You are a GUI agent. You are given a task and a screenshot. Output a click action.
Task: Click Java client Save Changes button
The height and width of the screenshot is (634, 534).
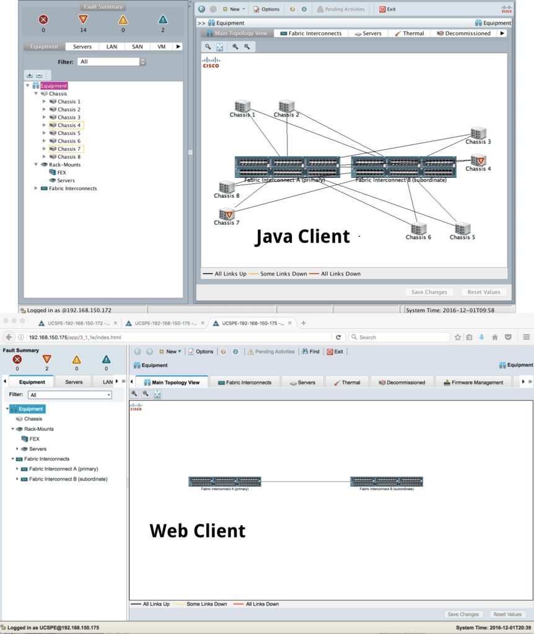coord(429,292)
